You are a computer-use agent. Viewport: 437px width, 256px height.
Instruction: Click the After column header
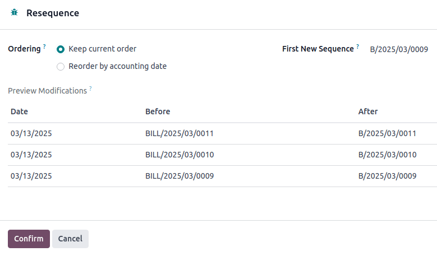pos(368,111)
